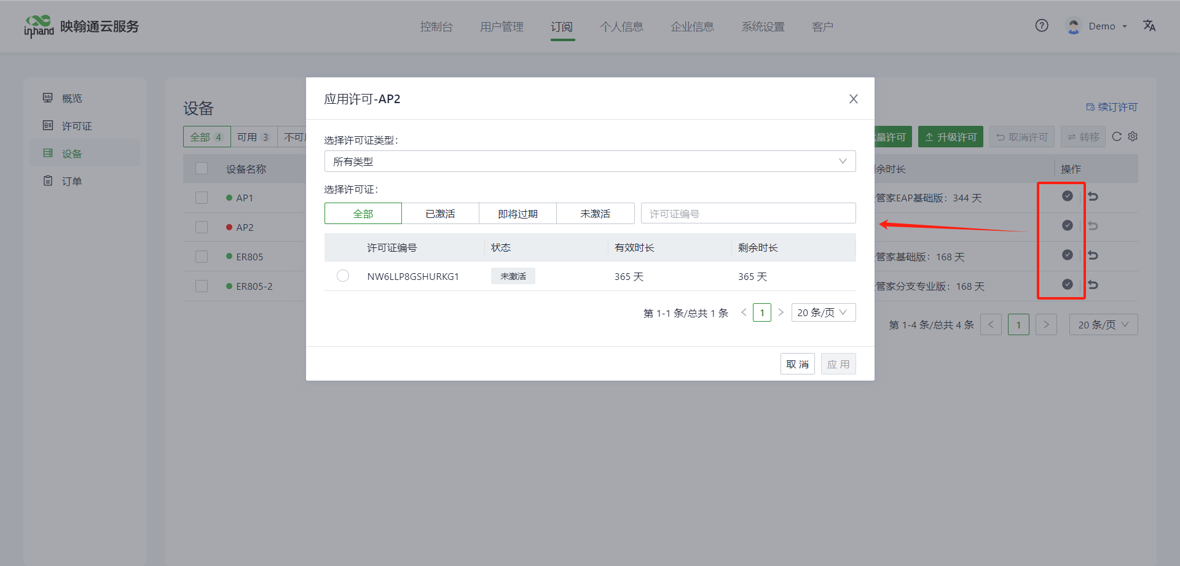Viewport: 1180px width, 566px height.
Task: Click the 应用 button in dialog
Action: [x=838, y=364]
